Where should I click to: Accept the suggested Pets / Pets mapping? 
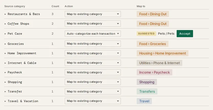(185, 34)
